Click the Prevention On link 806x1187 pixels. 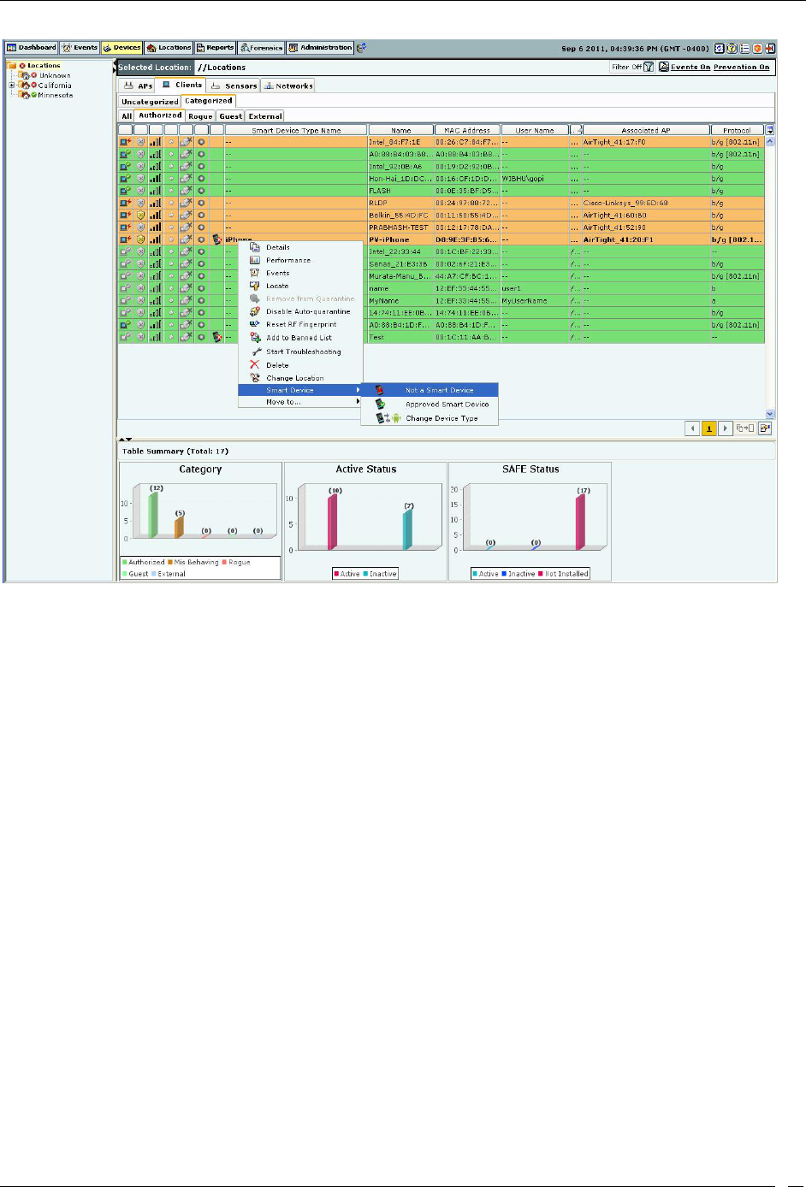[742, 67]
